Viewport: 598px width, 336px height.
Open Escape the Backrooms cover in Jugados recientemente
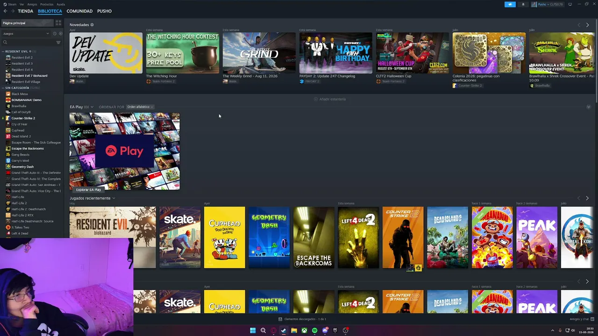point(314,238)
